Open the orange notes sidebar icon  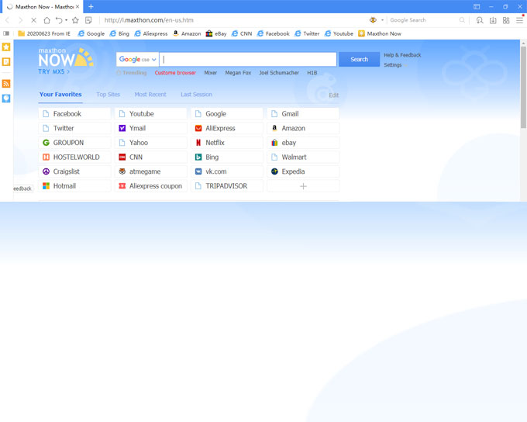point(6,61)
